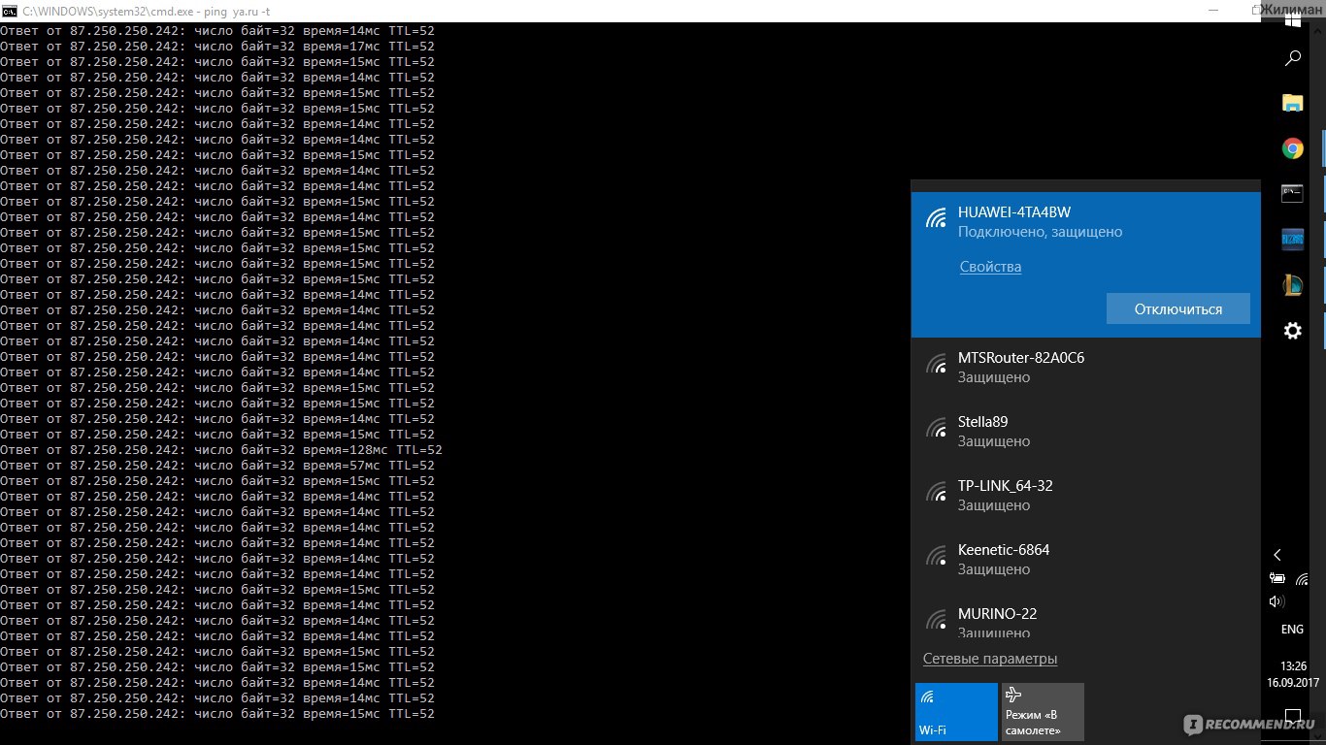This screenshot has height=745, width=1326.
Task: Toggle the Режим «В самолете» tile
Action: click(1043, 712)
